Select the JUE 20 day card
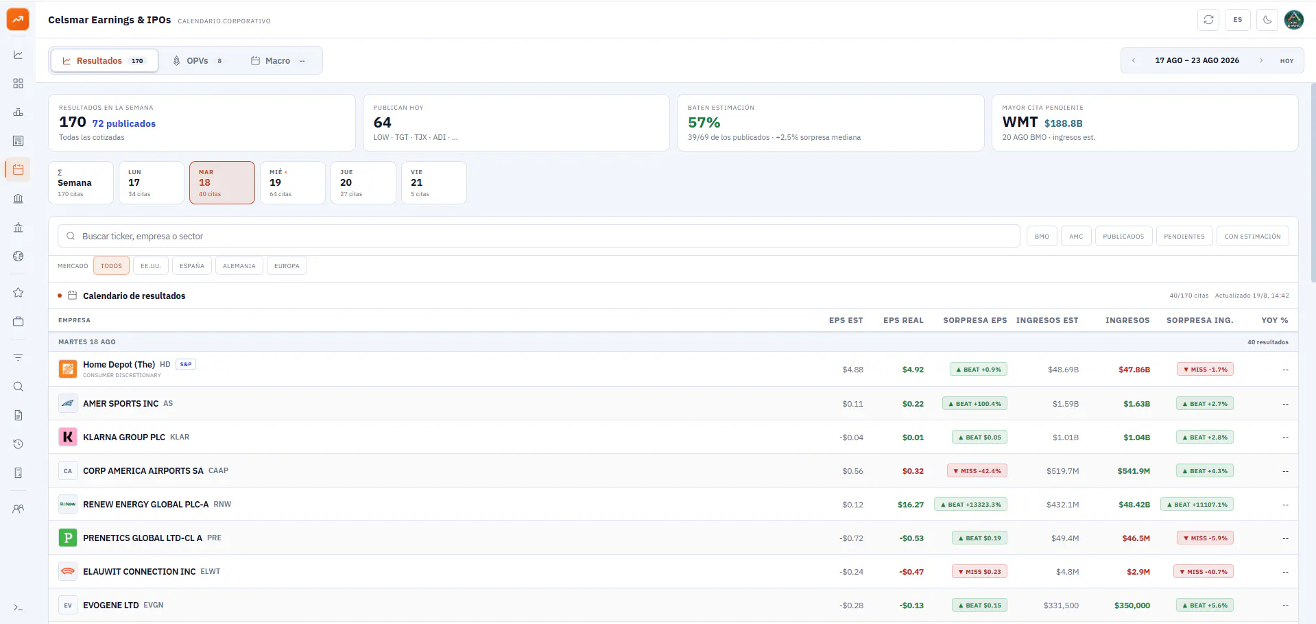 pos(363,182)
